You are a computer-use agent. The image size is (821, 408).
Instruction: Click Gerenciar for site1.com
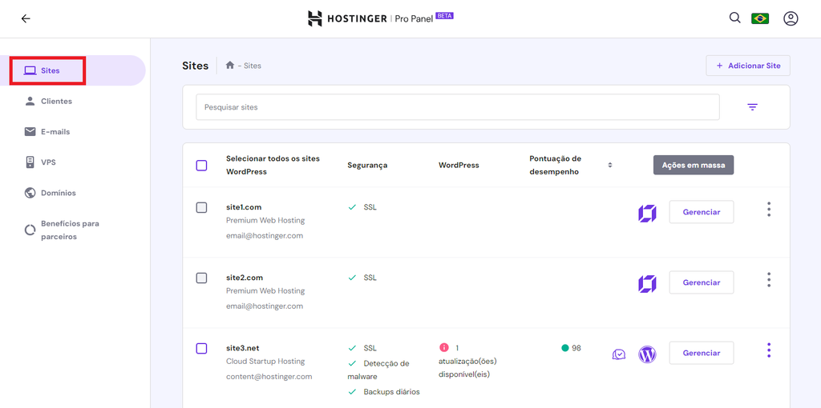pyautogui.click(x=701, y=212)
